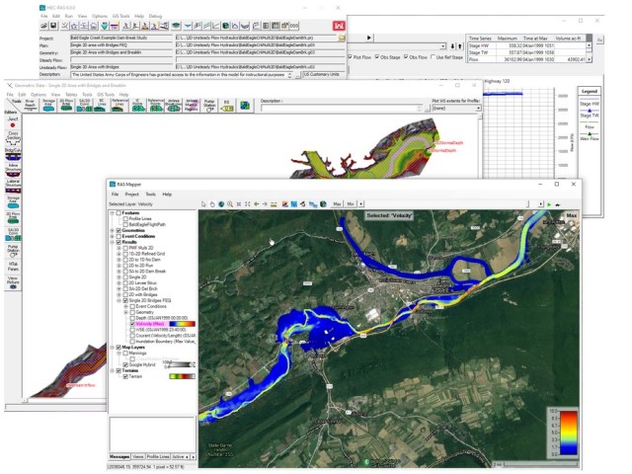632x474 pixels.
Task: Expand the Event Conditions top-level node
Action: click(x=112, y=236)
